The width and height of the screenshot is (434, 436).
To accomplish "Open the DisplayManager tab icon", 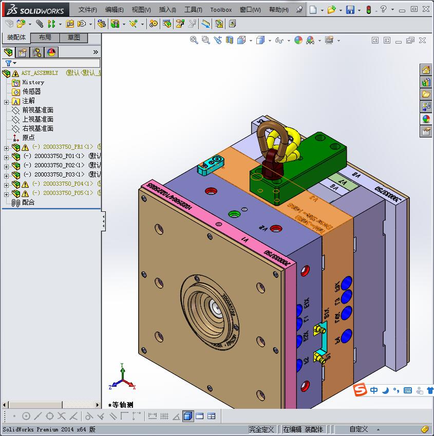I will click(x=51, y=52).
